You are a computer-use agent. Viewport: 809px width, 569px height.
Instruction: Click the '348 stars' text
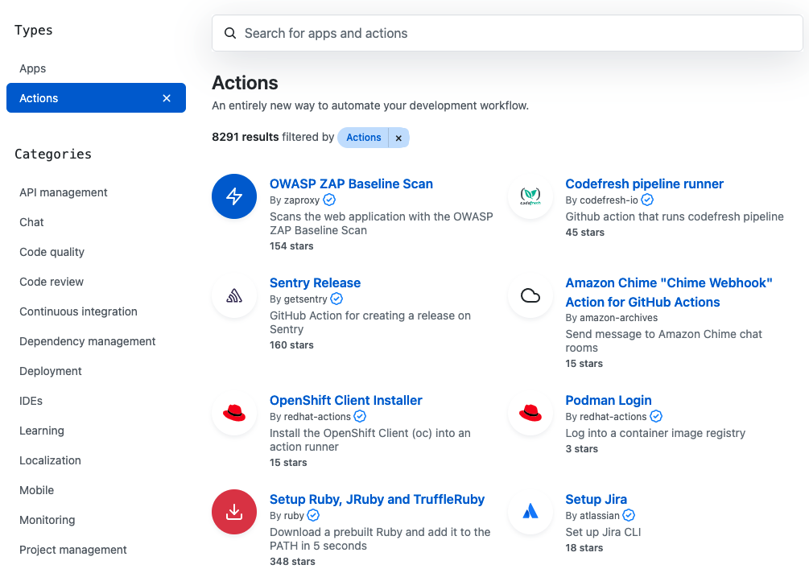(x=292, y=561)
